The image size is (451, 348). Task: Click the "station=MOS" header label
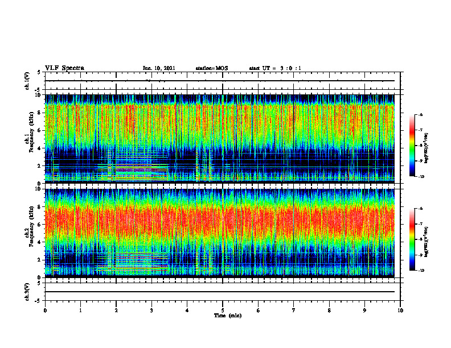click(212, 68)
